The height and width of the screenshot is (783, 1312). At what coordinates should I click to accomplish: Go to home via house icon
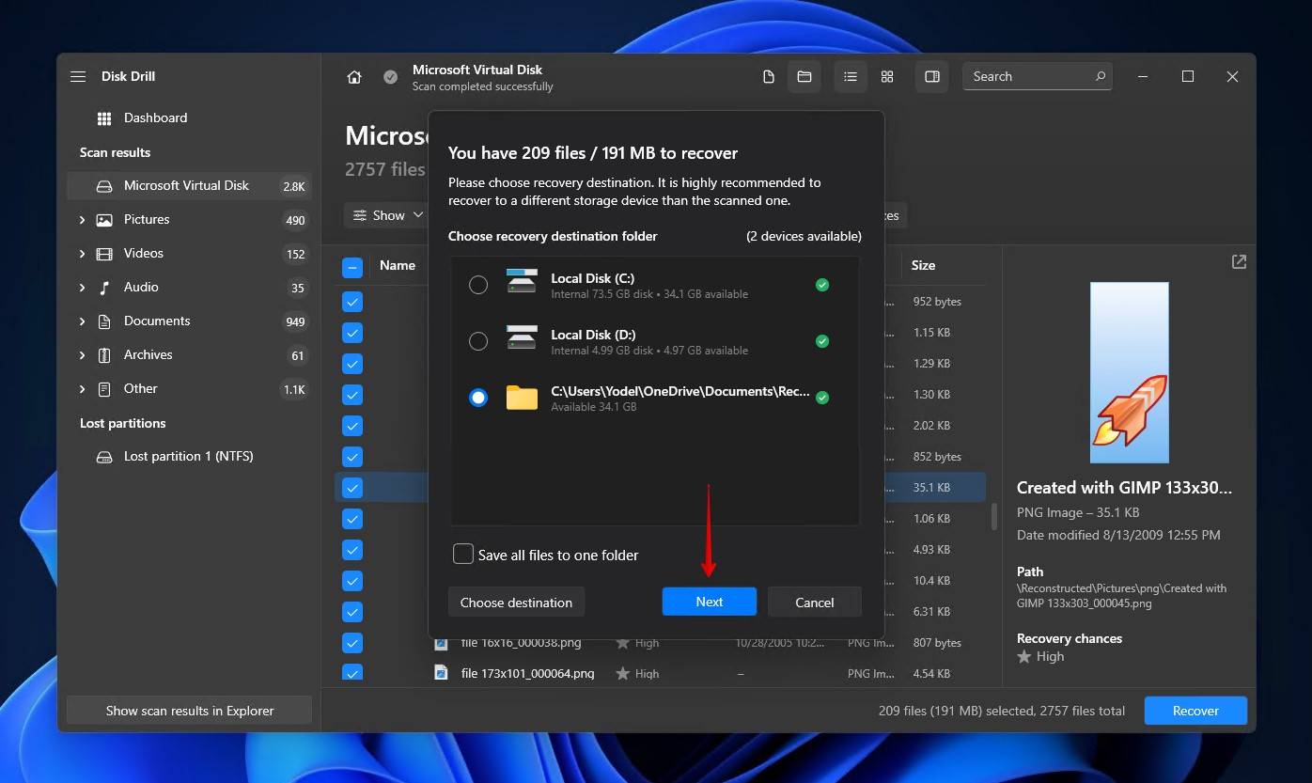354,77
